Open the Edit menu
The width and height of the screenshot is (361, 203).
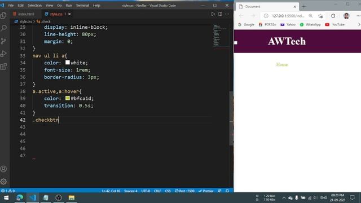click(21, 5)
